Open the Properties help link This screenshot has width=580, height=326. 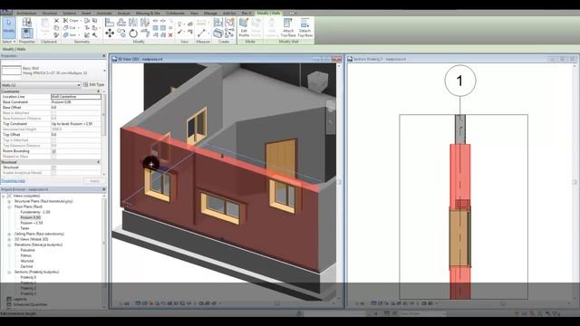(x=14, y=181)
